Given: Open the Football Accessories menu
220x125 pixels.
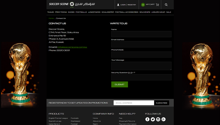Looking at the screenshot, I should (x=127, y=12).
